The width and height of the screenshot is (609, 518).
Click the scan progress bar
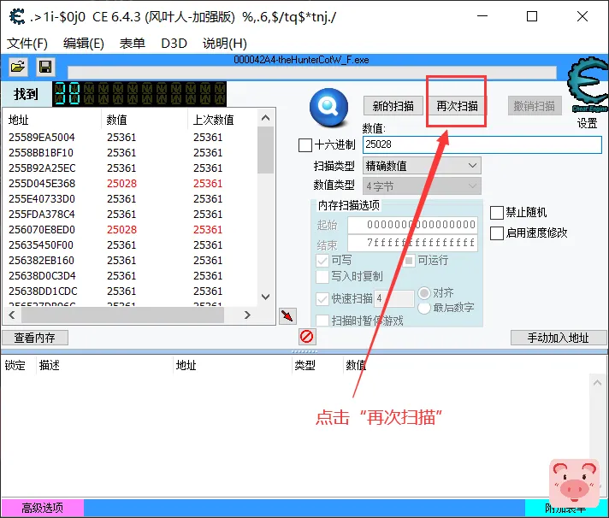[x=312, y=72]
